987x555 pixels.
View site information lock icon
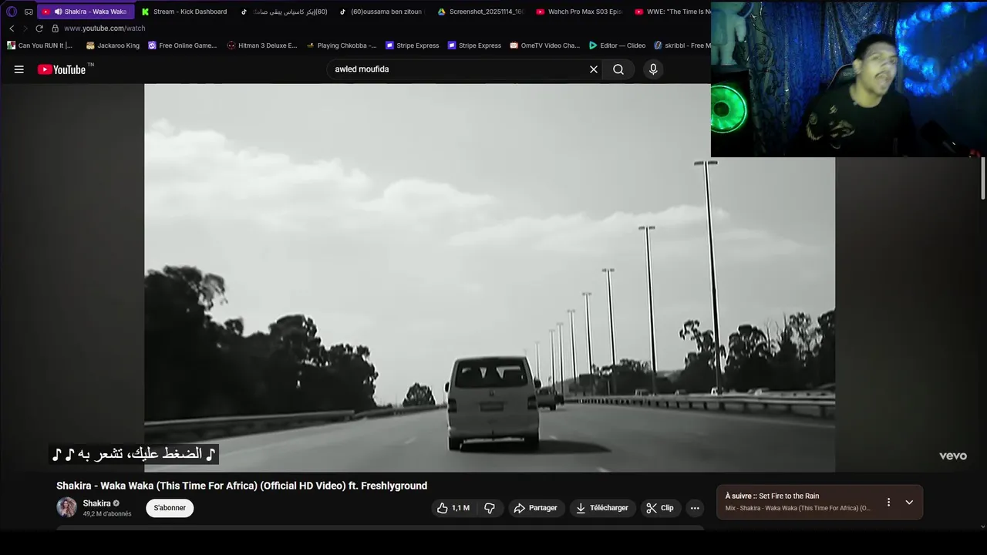(55, 29)
